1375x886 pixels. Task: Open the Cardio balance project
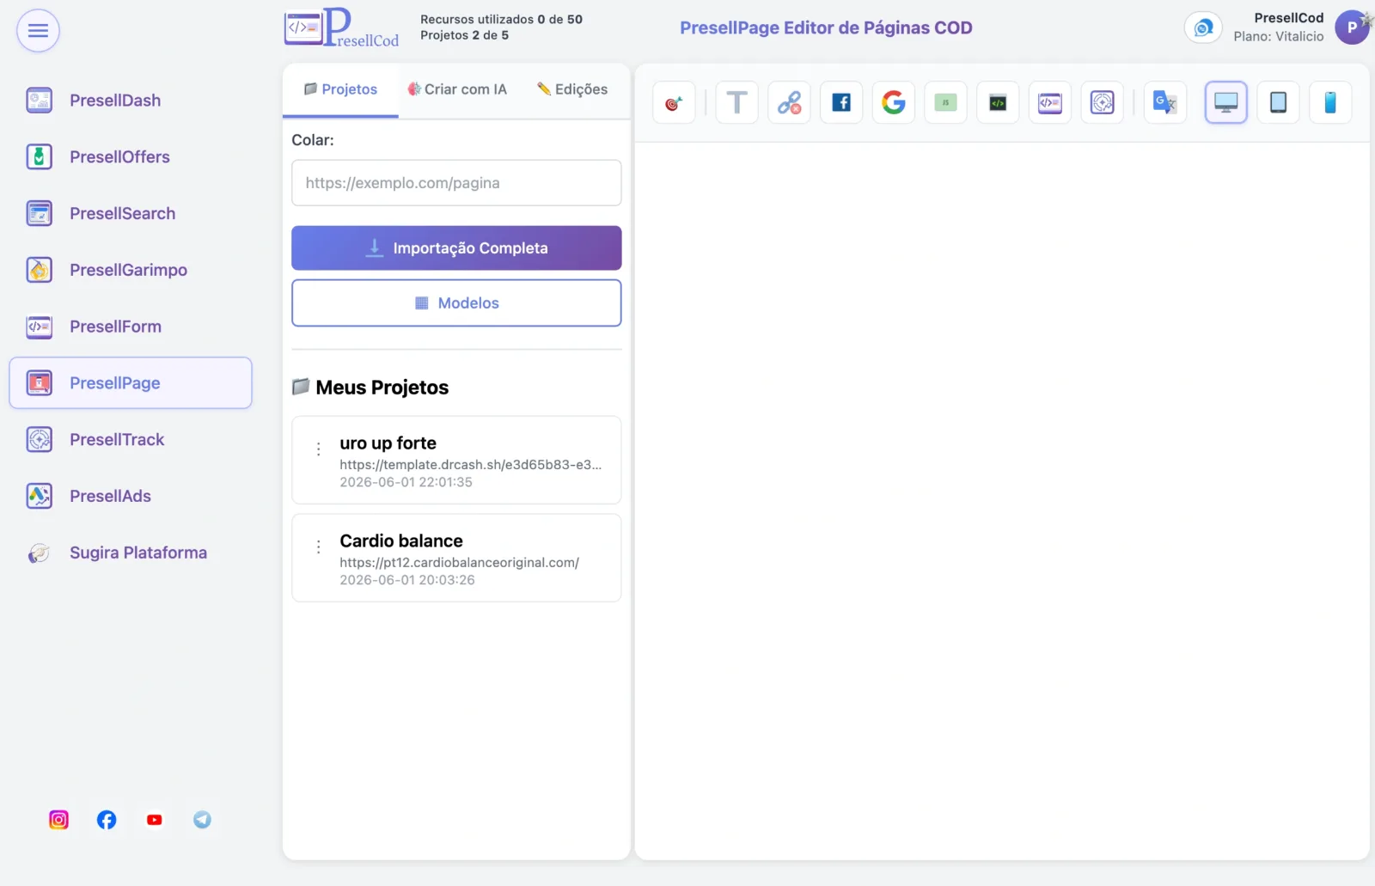[456, 559]
